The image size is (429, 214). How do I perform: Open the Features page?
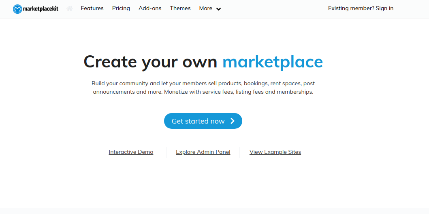coord(92,8)
